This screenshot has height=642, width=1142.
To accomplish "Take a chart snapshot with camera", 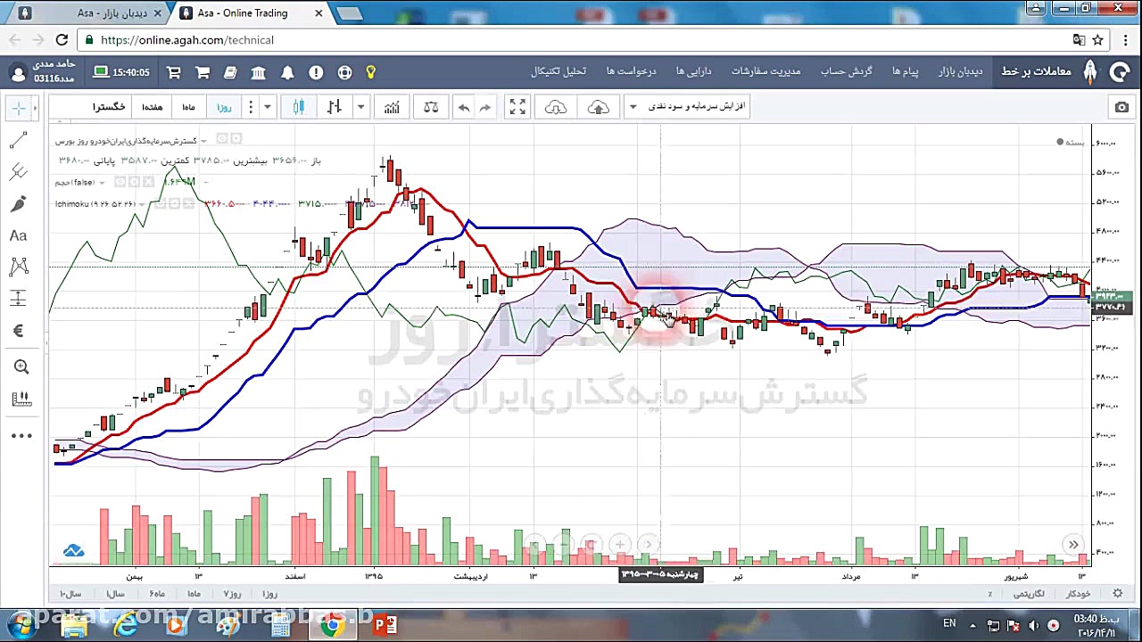I will (x=1121, y=107).
